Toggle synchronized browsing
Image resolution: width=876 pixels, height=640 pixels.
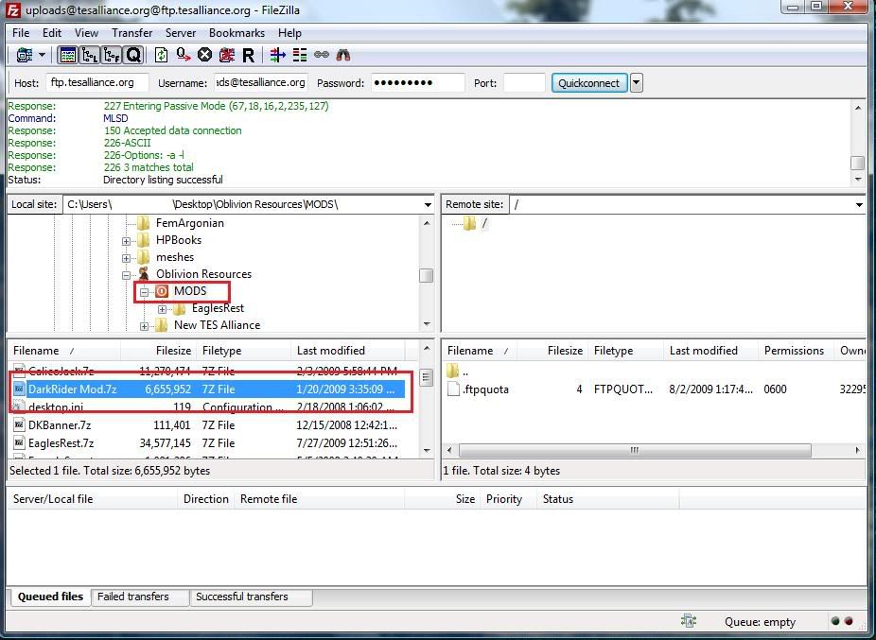[x=322, y=55]
